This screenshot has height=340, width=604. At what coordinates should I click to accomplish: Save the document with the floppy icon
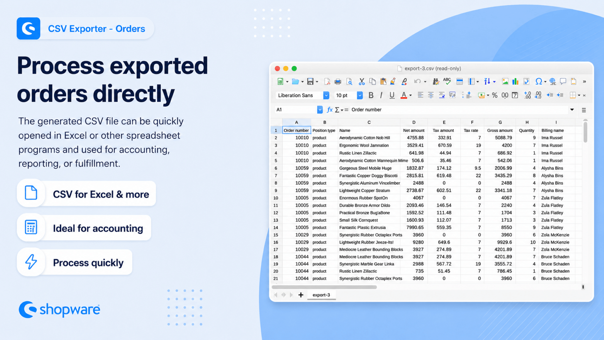tap(310, 82)
